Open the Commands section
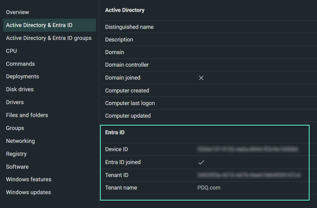Viewport: 317px width, 208px height. [20, 64]
